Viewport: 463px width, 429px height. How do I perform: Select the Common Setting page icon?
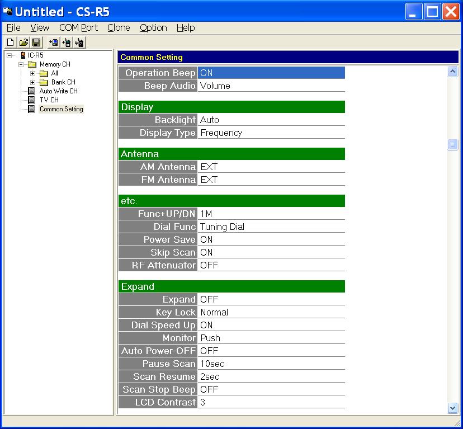pos(31,109)
